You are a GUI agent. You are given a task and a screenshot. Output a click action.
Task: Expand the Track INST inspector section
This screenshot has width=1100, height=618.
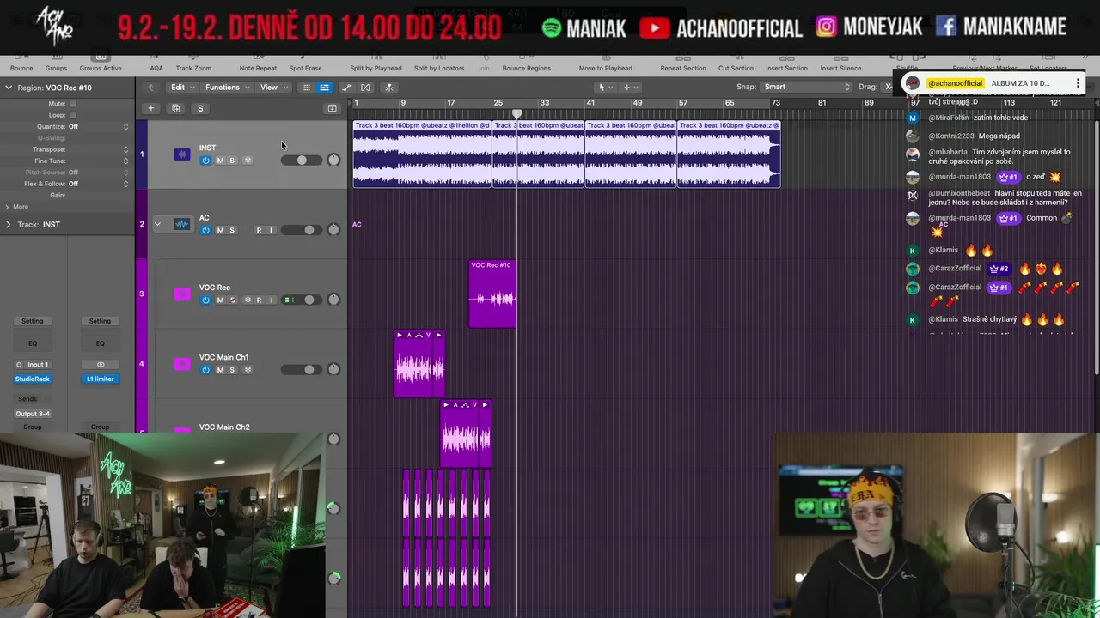[9, 224]
